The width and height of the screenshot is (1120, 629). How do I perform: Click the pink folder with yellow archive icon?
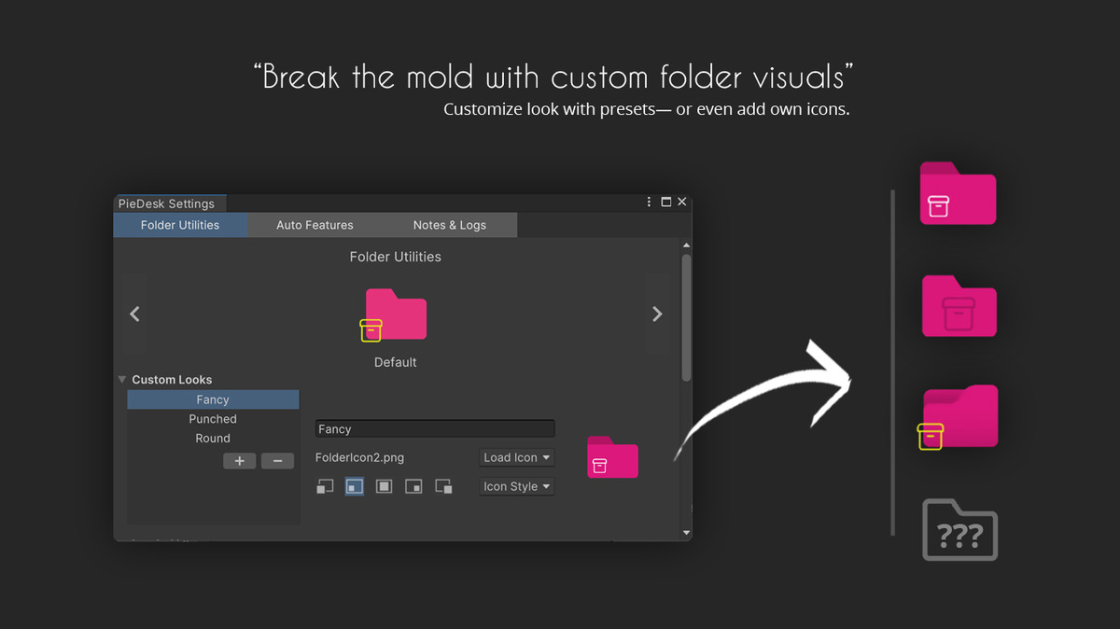959,416
